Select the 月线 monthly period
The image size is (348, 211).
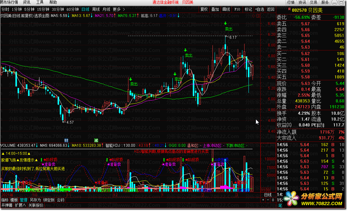(106, 10)
